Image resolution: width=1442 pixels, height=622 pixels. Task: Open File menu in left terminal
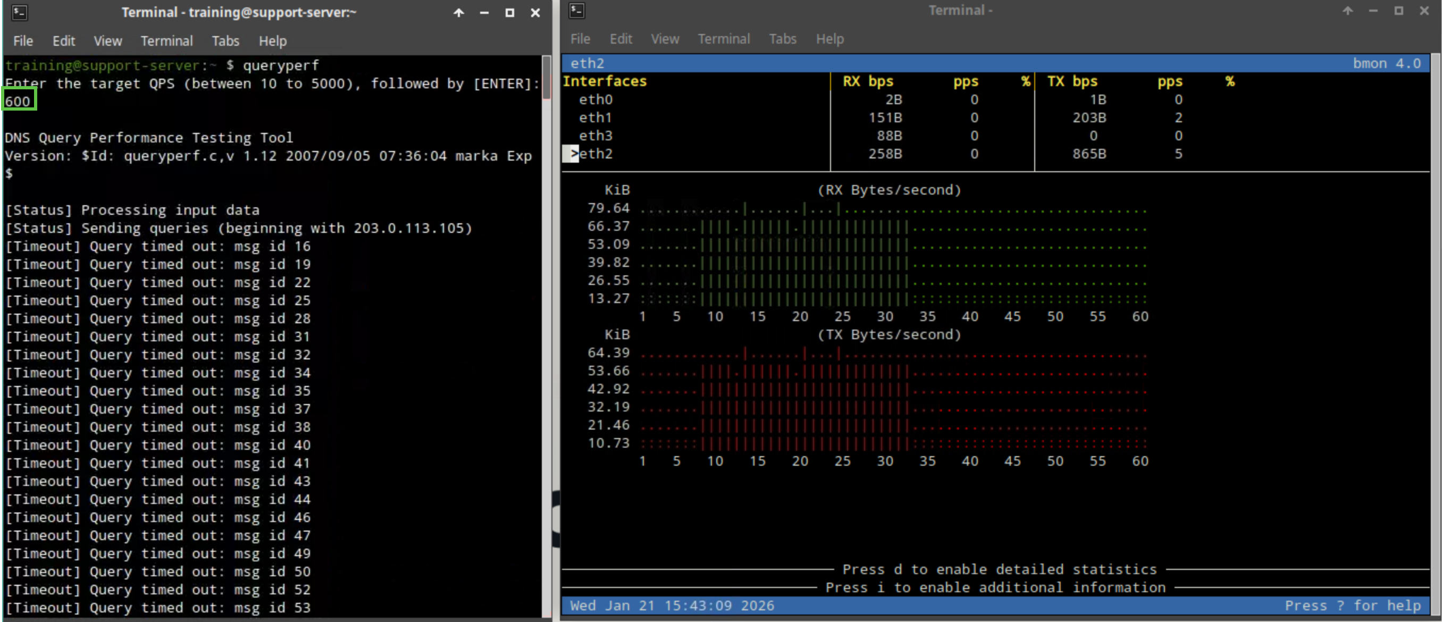(x=23, y=41)
